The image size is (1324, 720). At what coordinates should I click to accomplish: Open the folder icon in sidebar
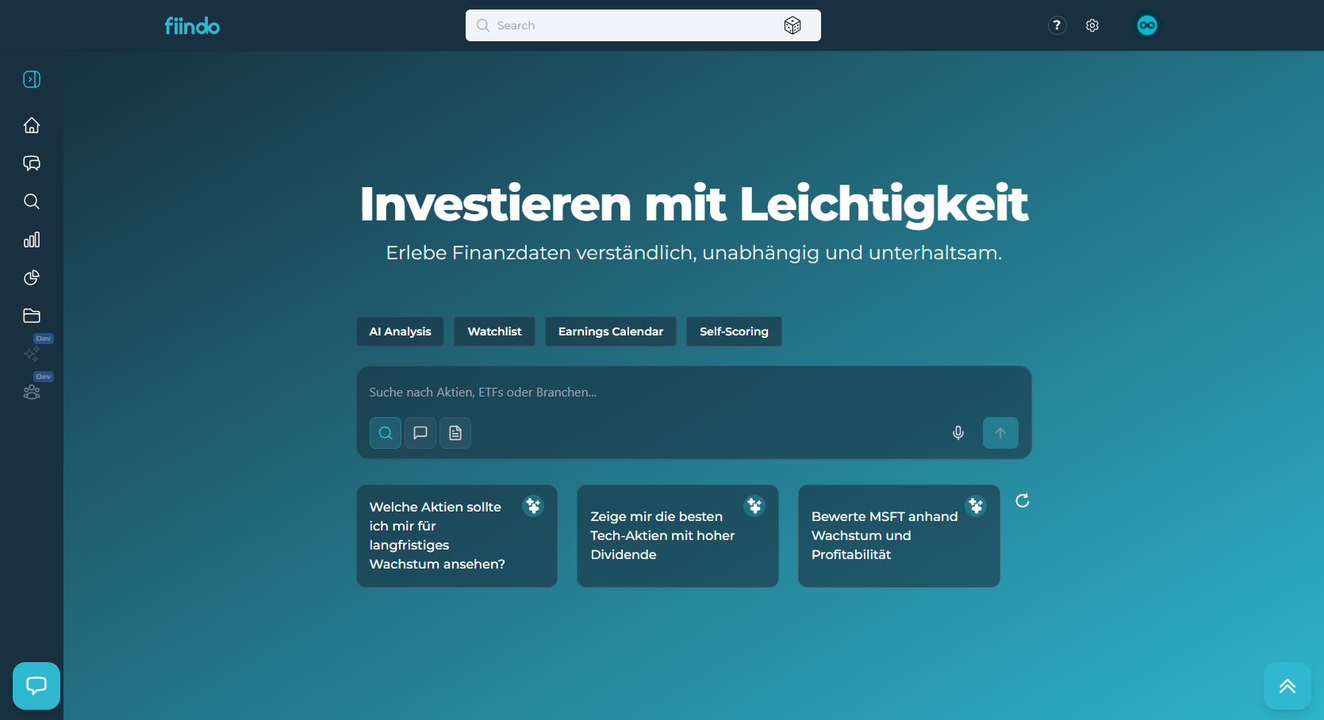tap(32, 316)
